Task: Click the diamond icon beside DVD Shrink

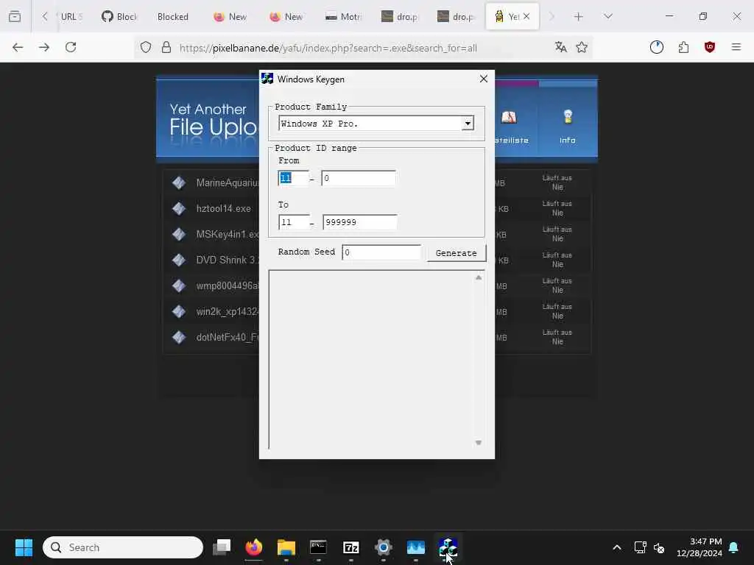Action: click(x=179, y=260)
